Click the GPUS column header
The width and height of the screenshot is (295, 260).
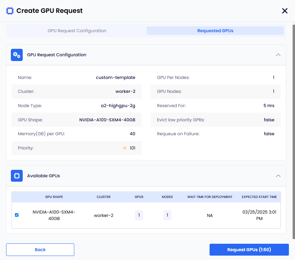click(x=139, y=197)
